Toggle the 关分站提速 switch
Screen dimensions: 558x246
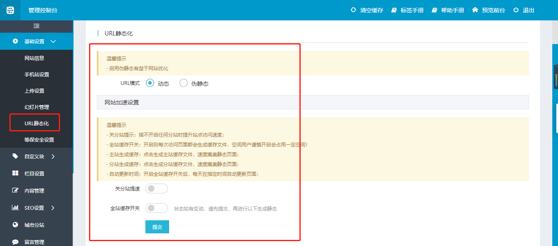[156, 188]
